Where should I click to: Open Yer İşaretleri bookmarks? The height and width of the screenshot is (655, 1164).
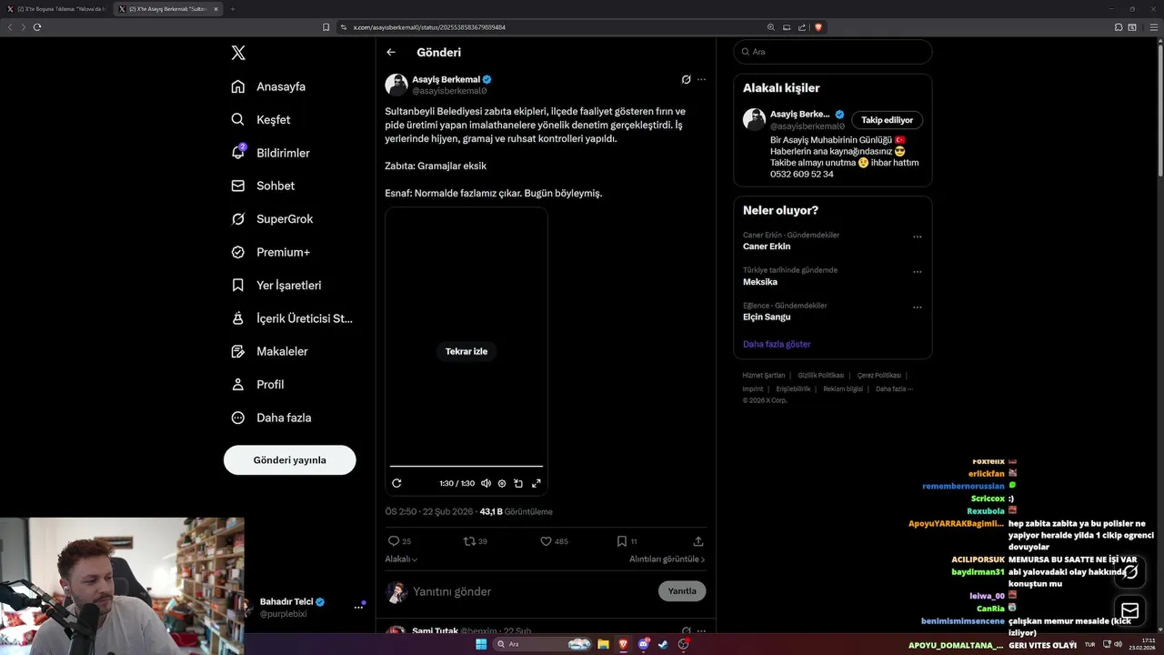click(x=276, y=285)
